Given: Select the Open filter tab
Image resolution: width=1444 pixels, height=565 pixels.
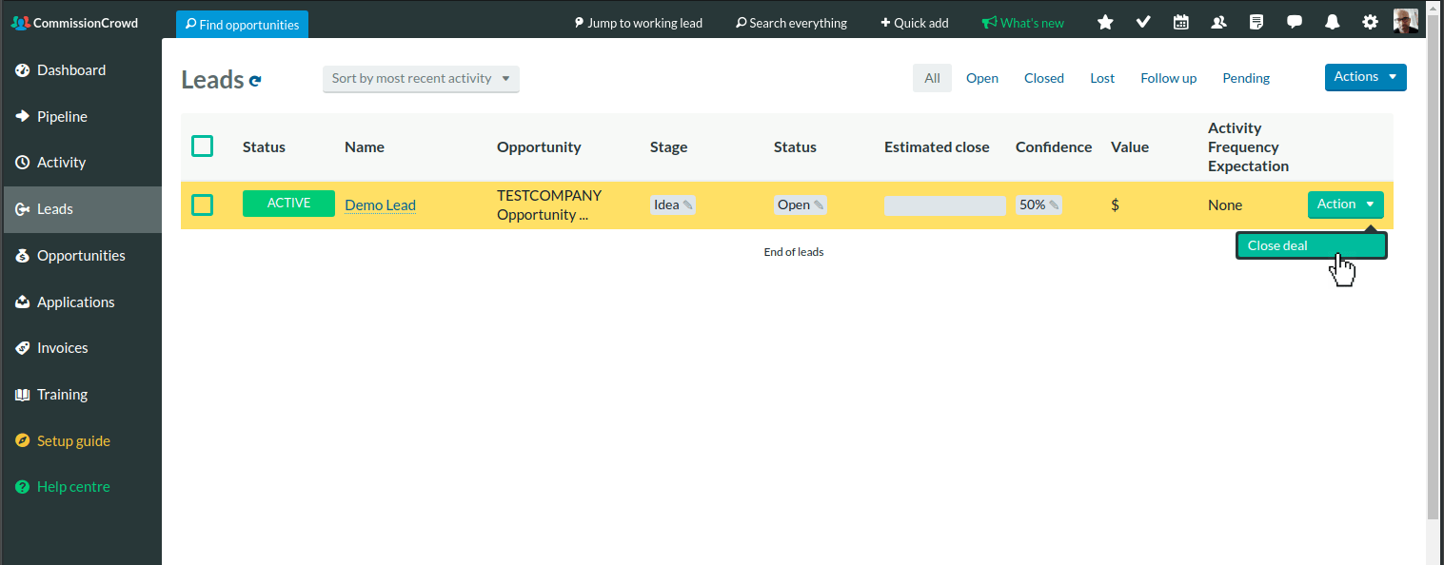Looking at the screenshot, I should click(982, 78).
